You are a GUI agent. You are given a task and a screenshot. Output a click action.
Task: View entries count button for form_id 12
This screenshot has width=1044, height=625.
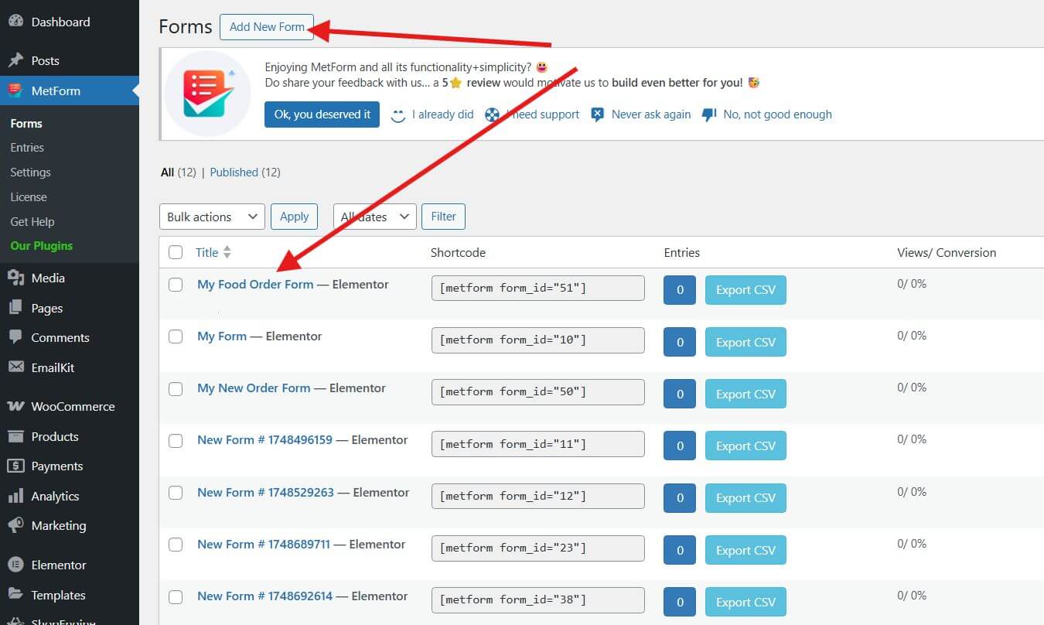point(680,498)
